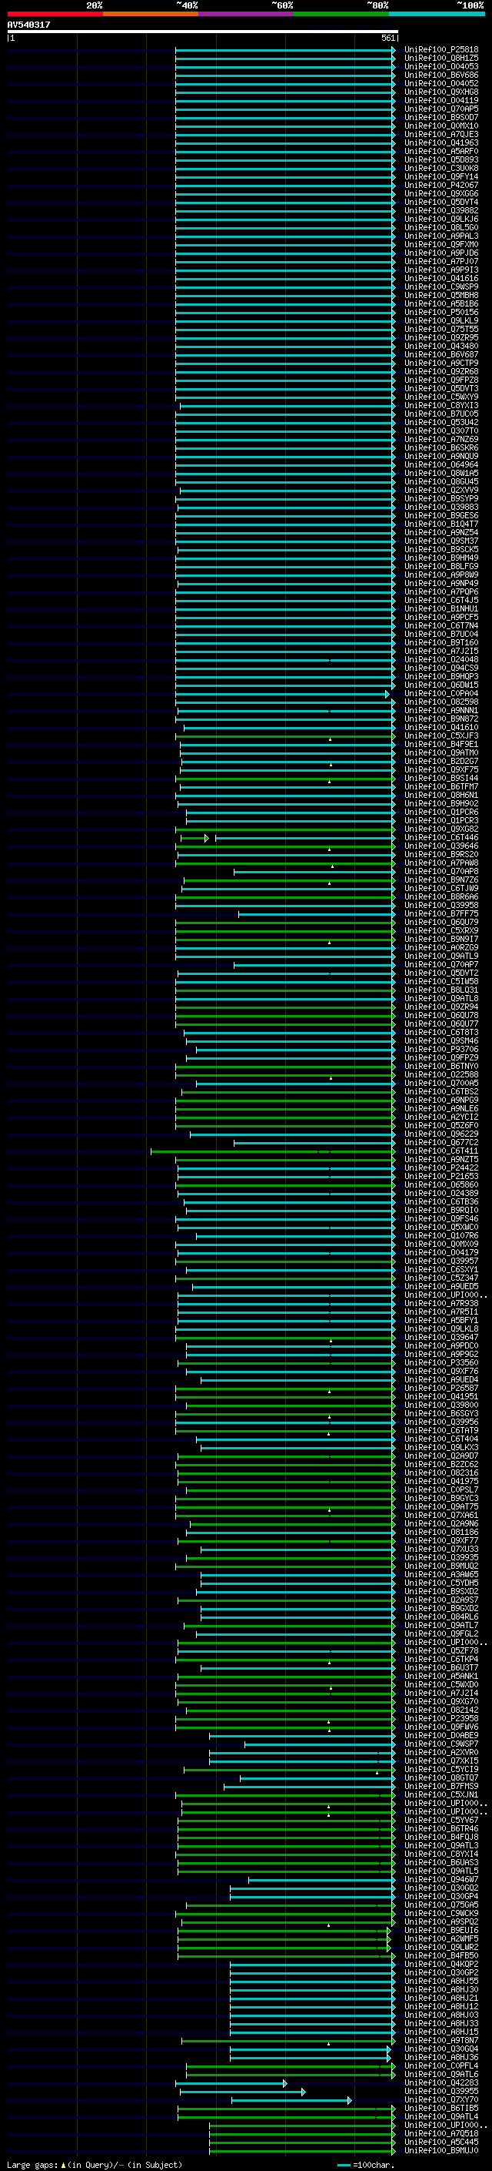
Task: Click the UniRef100_C5XJF3 label
Action: (441, 735)
